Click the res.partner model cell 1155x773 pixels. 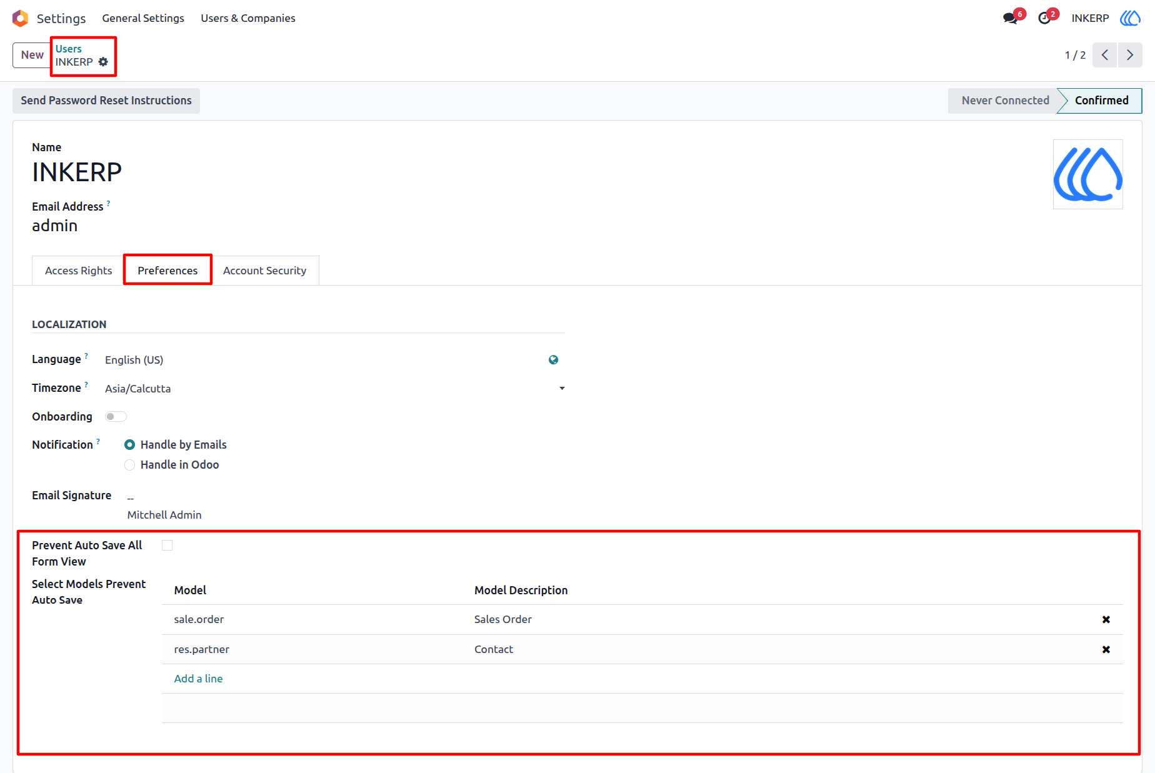(201, 649)
